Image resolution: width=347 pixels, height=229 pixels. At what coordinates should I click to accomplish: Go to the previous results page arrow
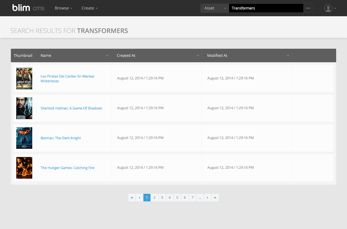click(x=139, y=198)
